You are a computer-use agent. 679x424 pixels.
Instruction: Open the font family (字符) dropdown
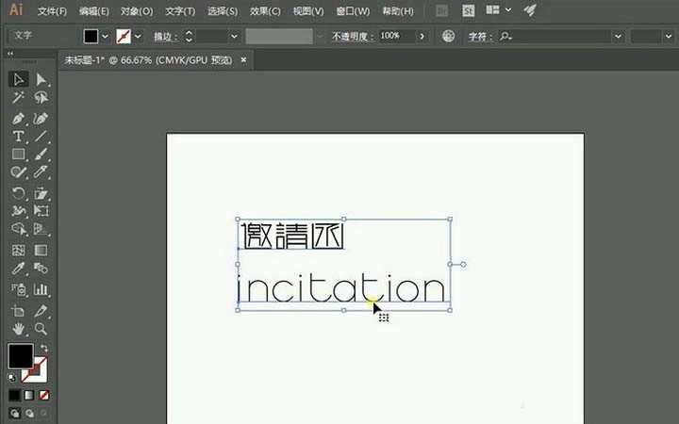coord(618,36)
